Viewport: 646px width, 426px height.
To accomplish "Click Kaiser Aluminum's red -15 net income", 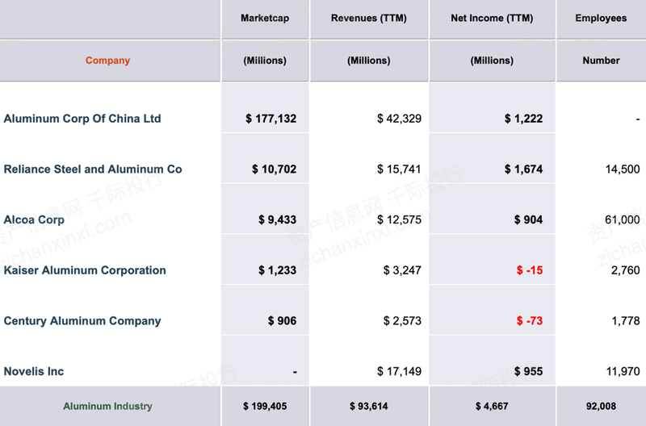I will click(x=530, y=270).
